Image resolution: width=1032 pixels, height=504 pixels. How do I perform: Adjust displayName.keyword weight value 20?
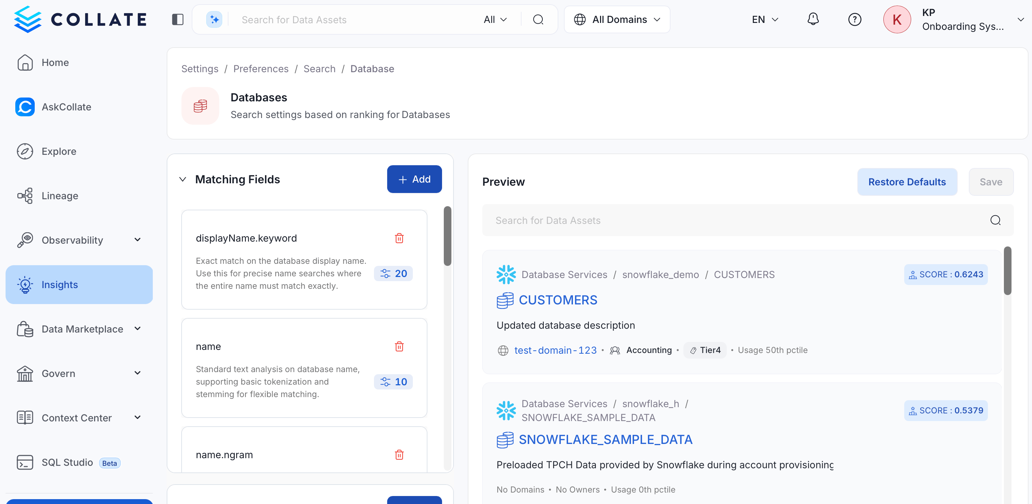pyautogui.click(x=393, y=274)
